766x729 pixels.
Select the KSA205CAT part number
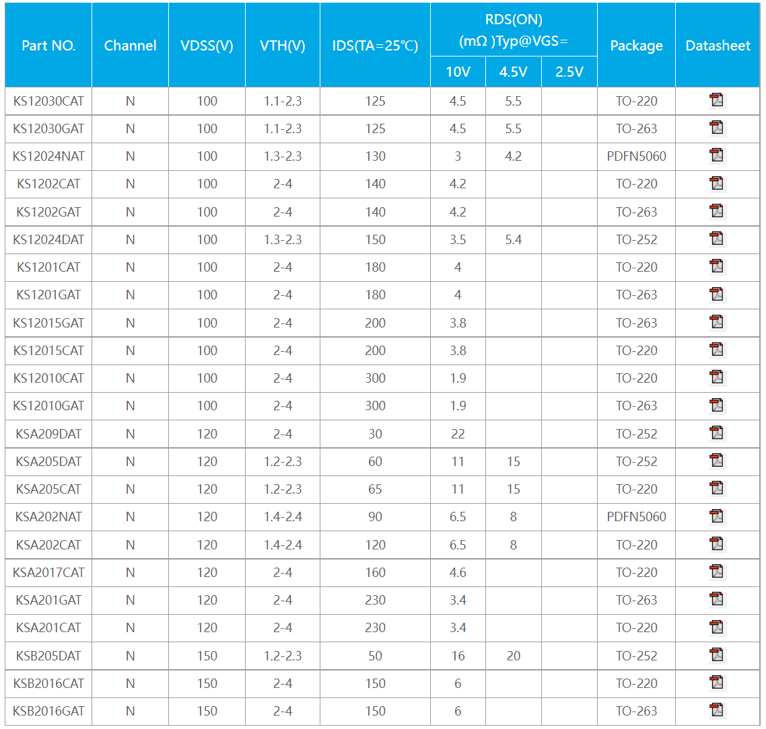(x=48, y=489)
